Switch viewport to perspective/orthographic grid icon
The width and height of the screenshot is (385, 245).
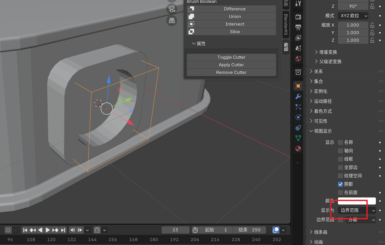172,20
